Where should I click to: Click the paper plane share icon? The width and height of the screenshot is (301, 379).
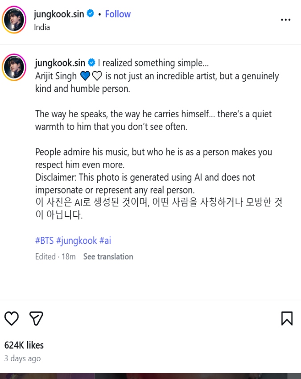click(36, 318)
